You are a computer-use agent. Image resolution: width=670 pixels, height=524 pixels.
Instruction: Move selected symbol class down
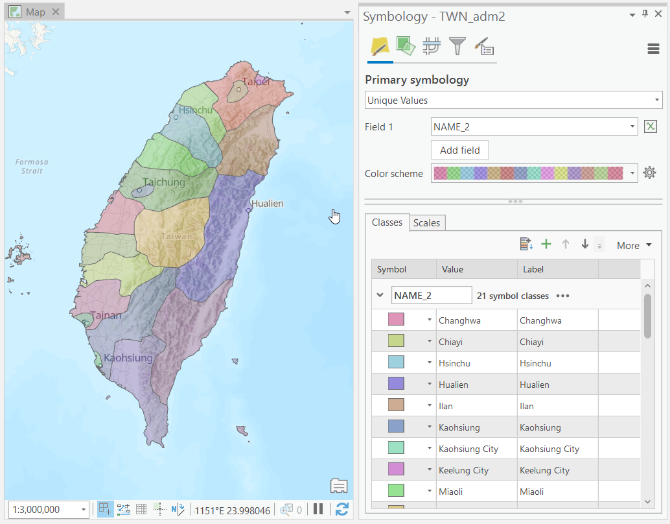click(584, 244)
